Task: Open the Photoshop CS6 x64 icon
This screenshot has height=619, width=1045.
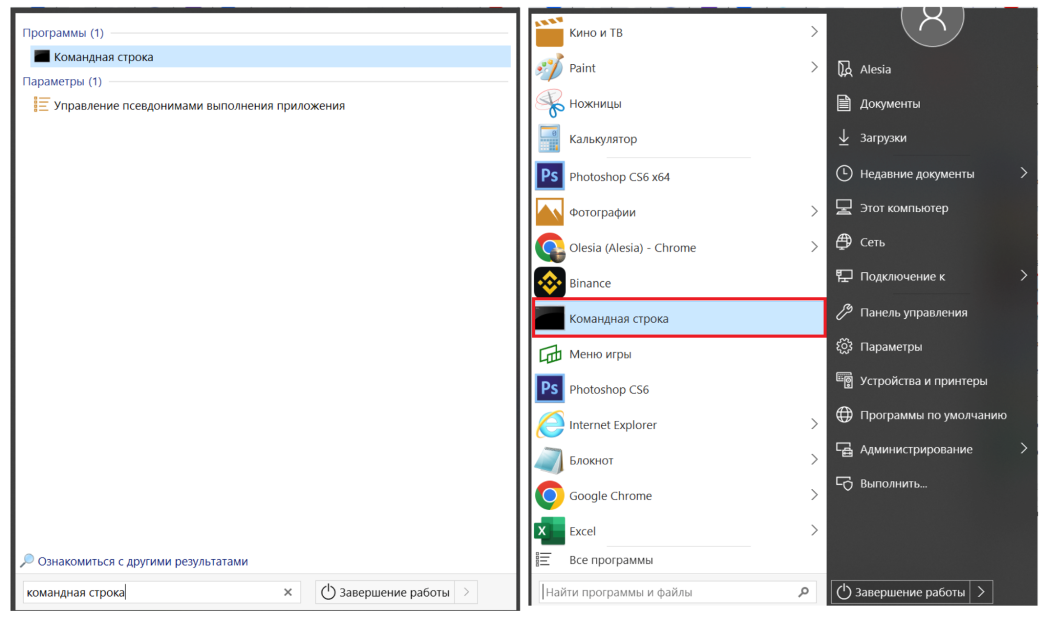Action: tap(549, 176)
